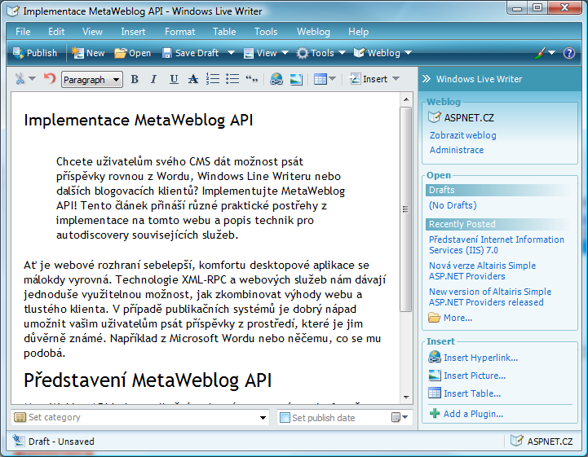The height and width of the screenshot is (457, 588).
Task: Open the Format menu
Action: (180, 32)
